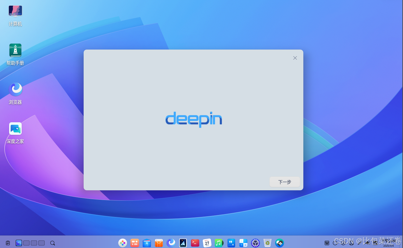This screenshot has height=248, width=403.
Task: Click the search magnifier in the taskbar
Action: tap(52, 243)
